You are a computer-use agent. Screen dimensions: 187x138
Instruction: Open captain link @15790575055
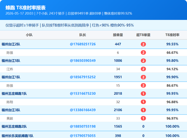pos(83,136)
